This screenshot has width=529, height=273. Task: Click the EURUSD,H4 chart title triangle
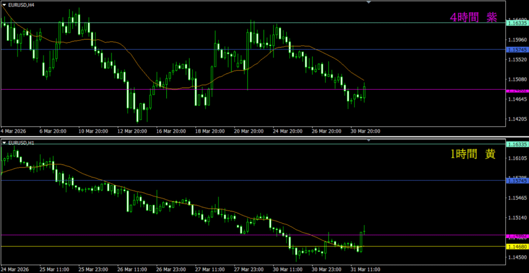(5, 5)
